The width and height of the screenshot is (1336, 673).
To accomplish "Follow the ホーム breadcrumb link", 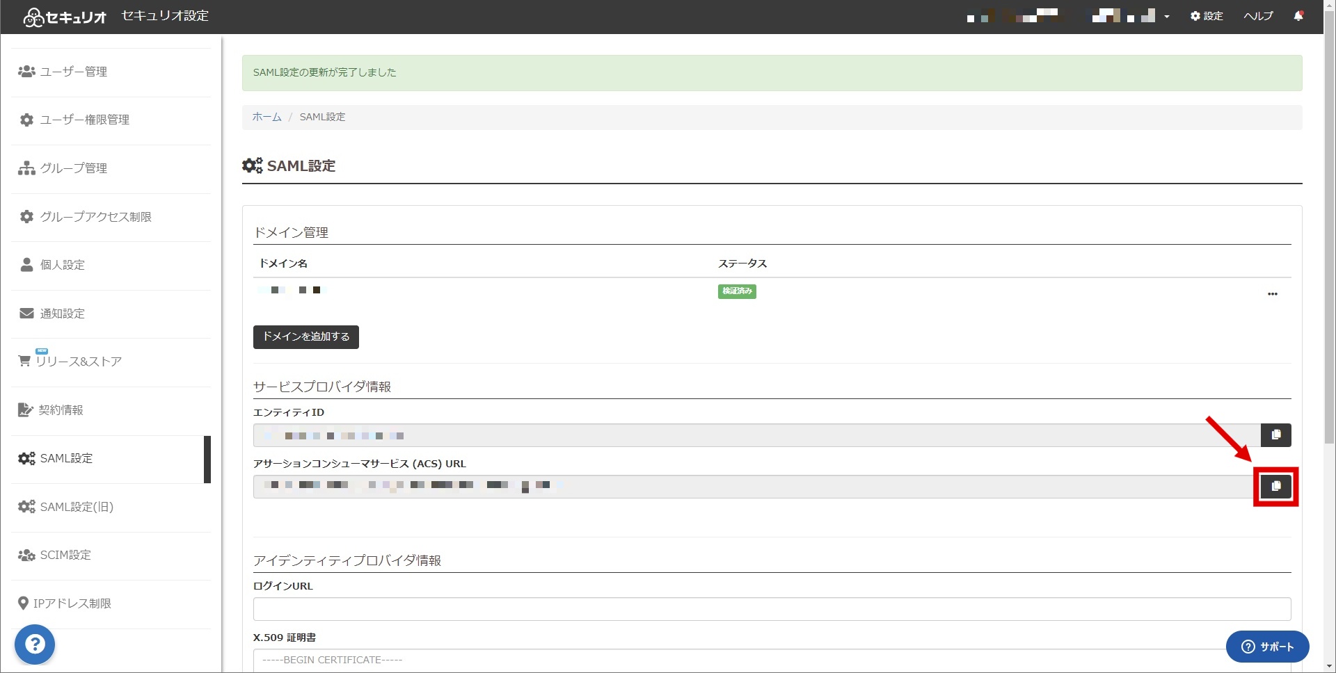I will (x=267, y=117).
